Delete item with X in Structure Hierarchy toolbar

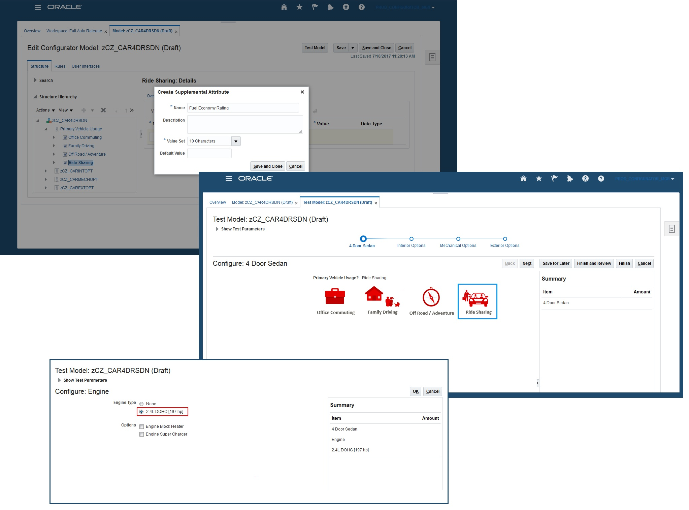pyautogui.click(x=103, y=110)
